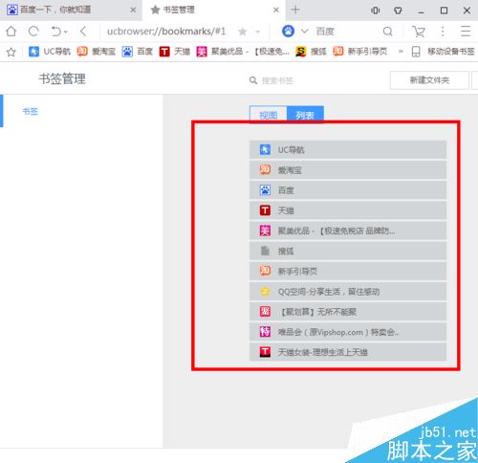Click the T icon of 天猫女装 row
The image size is (478, 463).
265,352
